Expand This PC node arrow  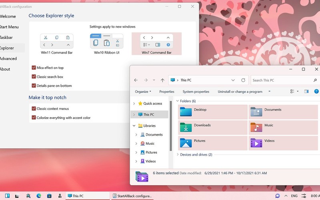point(134,115)
